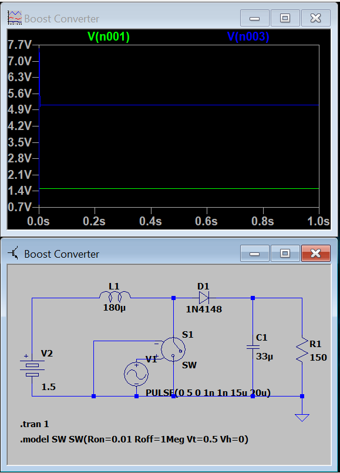Click the 0.6s time axis label

click(x=206, y=221)
